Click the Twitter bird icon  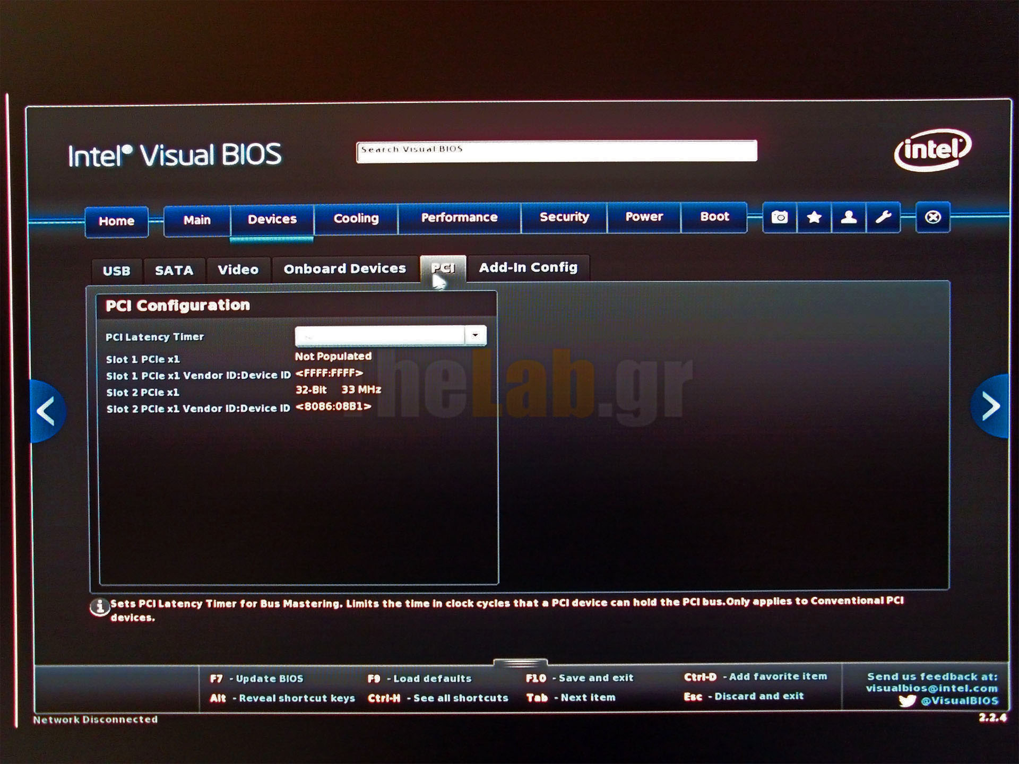[907, 701]
